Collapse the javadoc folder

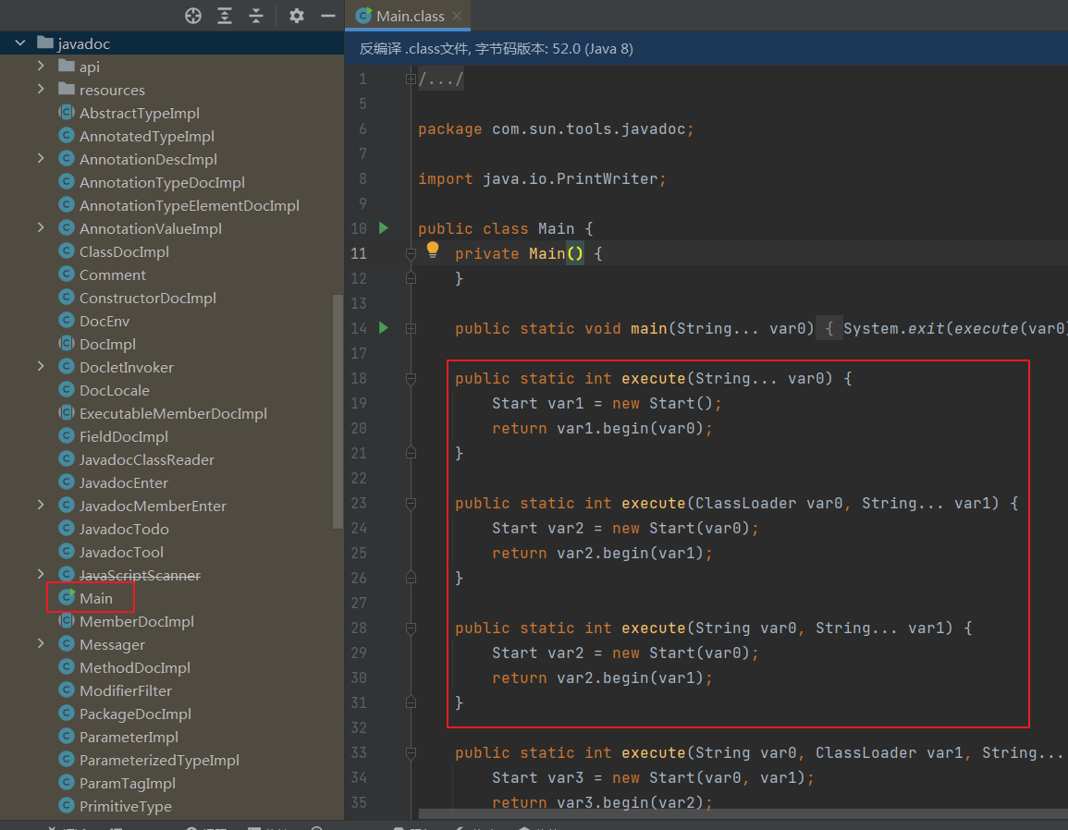pyautogui.click(x=19, y=43)
